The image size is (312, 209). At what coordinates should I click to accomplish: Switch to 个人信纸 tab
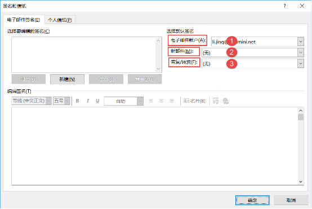[60, 20]
